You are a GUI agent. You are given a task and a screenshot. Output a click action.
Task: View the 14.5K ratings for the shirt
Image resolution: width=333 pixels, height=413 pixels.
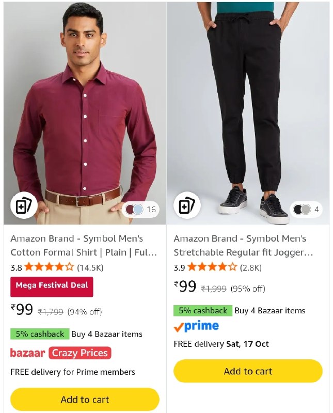(90, 267)
